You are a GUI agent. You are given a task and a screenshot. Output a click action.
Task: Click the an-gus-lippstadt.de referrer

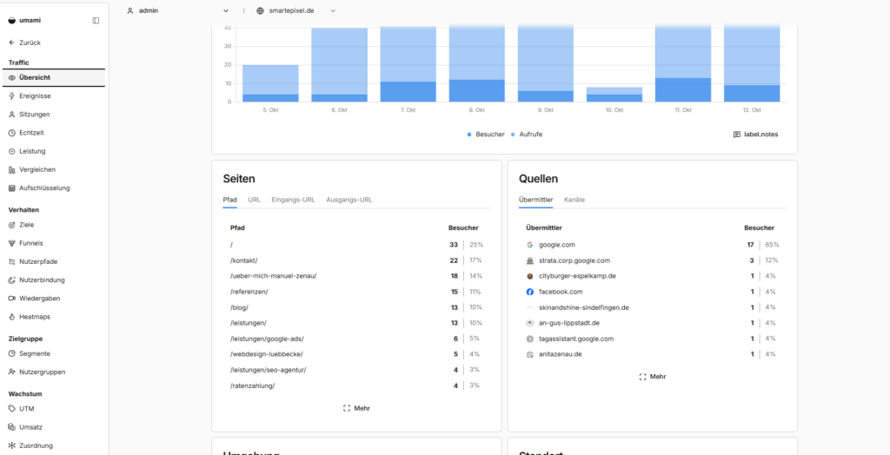click(569, 323)
